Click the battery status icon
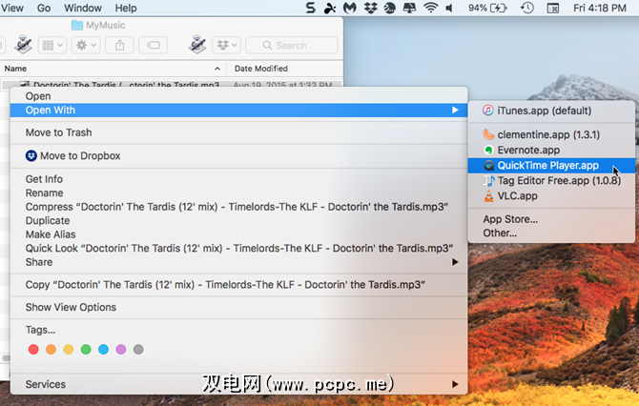This screenshot has width=639, height=406. pos(499,8)
